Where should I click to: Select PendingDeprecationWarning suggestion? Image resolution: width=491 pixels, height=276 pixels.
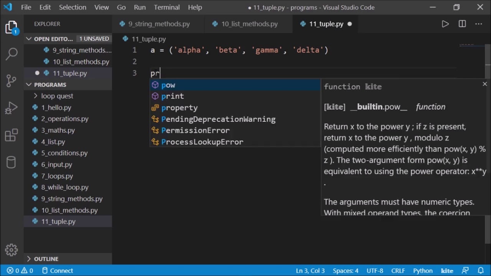pyautogui.click(x=235, y=119)
